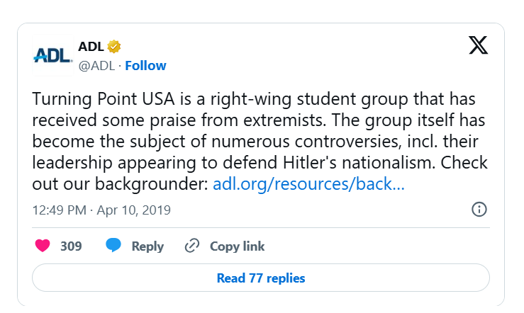The width and height of the screenshot is (524, 313).
Task: Click the info icon next to the timestamp
Action: coord(479,210)
